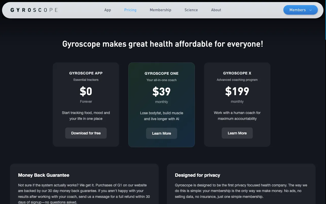Click 'monthly' under the $199 price

click(x=237, y=101)
